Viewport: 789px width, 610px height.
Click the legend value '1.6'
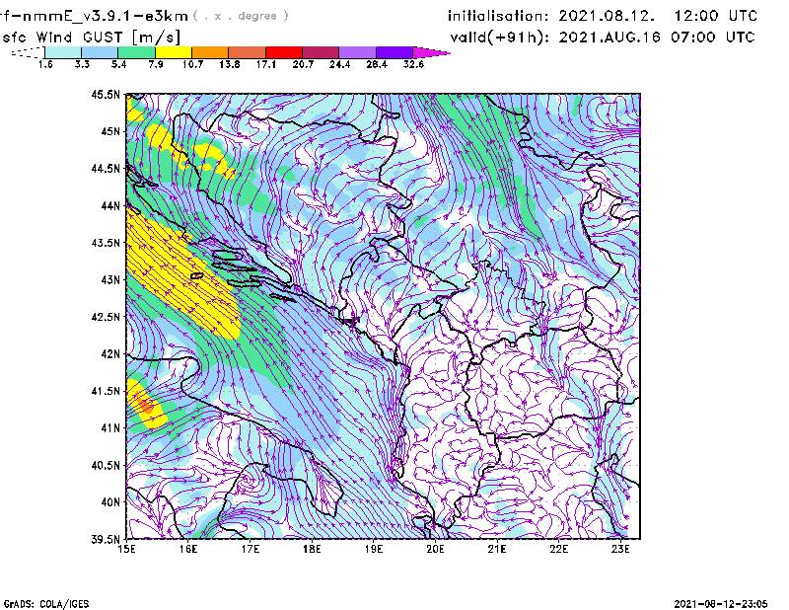45,64
